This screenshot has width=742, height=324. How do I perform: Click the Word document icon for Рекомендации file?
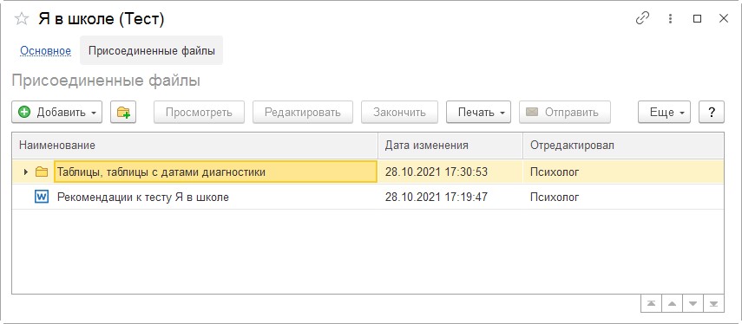click(42, 197)
